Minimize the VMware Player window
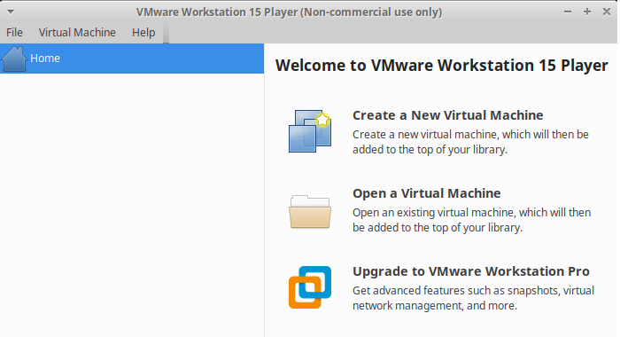Screen dimensions: 620x337 [568, 12]
